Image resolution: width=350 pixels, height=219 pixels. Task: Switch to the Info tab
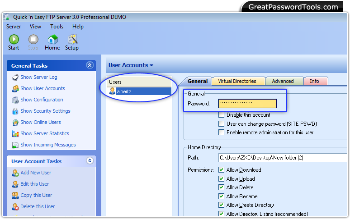(315, 81)
